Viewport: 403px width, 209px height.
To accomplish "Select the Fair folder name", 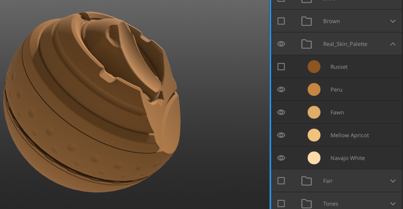I will point(328,181).
